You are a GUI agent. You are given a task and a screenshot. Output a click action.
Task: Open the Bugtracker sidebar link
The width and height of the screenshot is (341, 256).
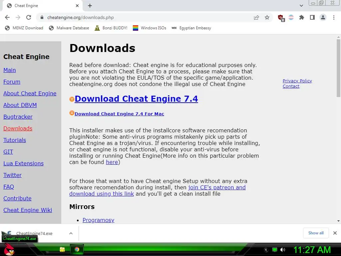point(18,117)
